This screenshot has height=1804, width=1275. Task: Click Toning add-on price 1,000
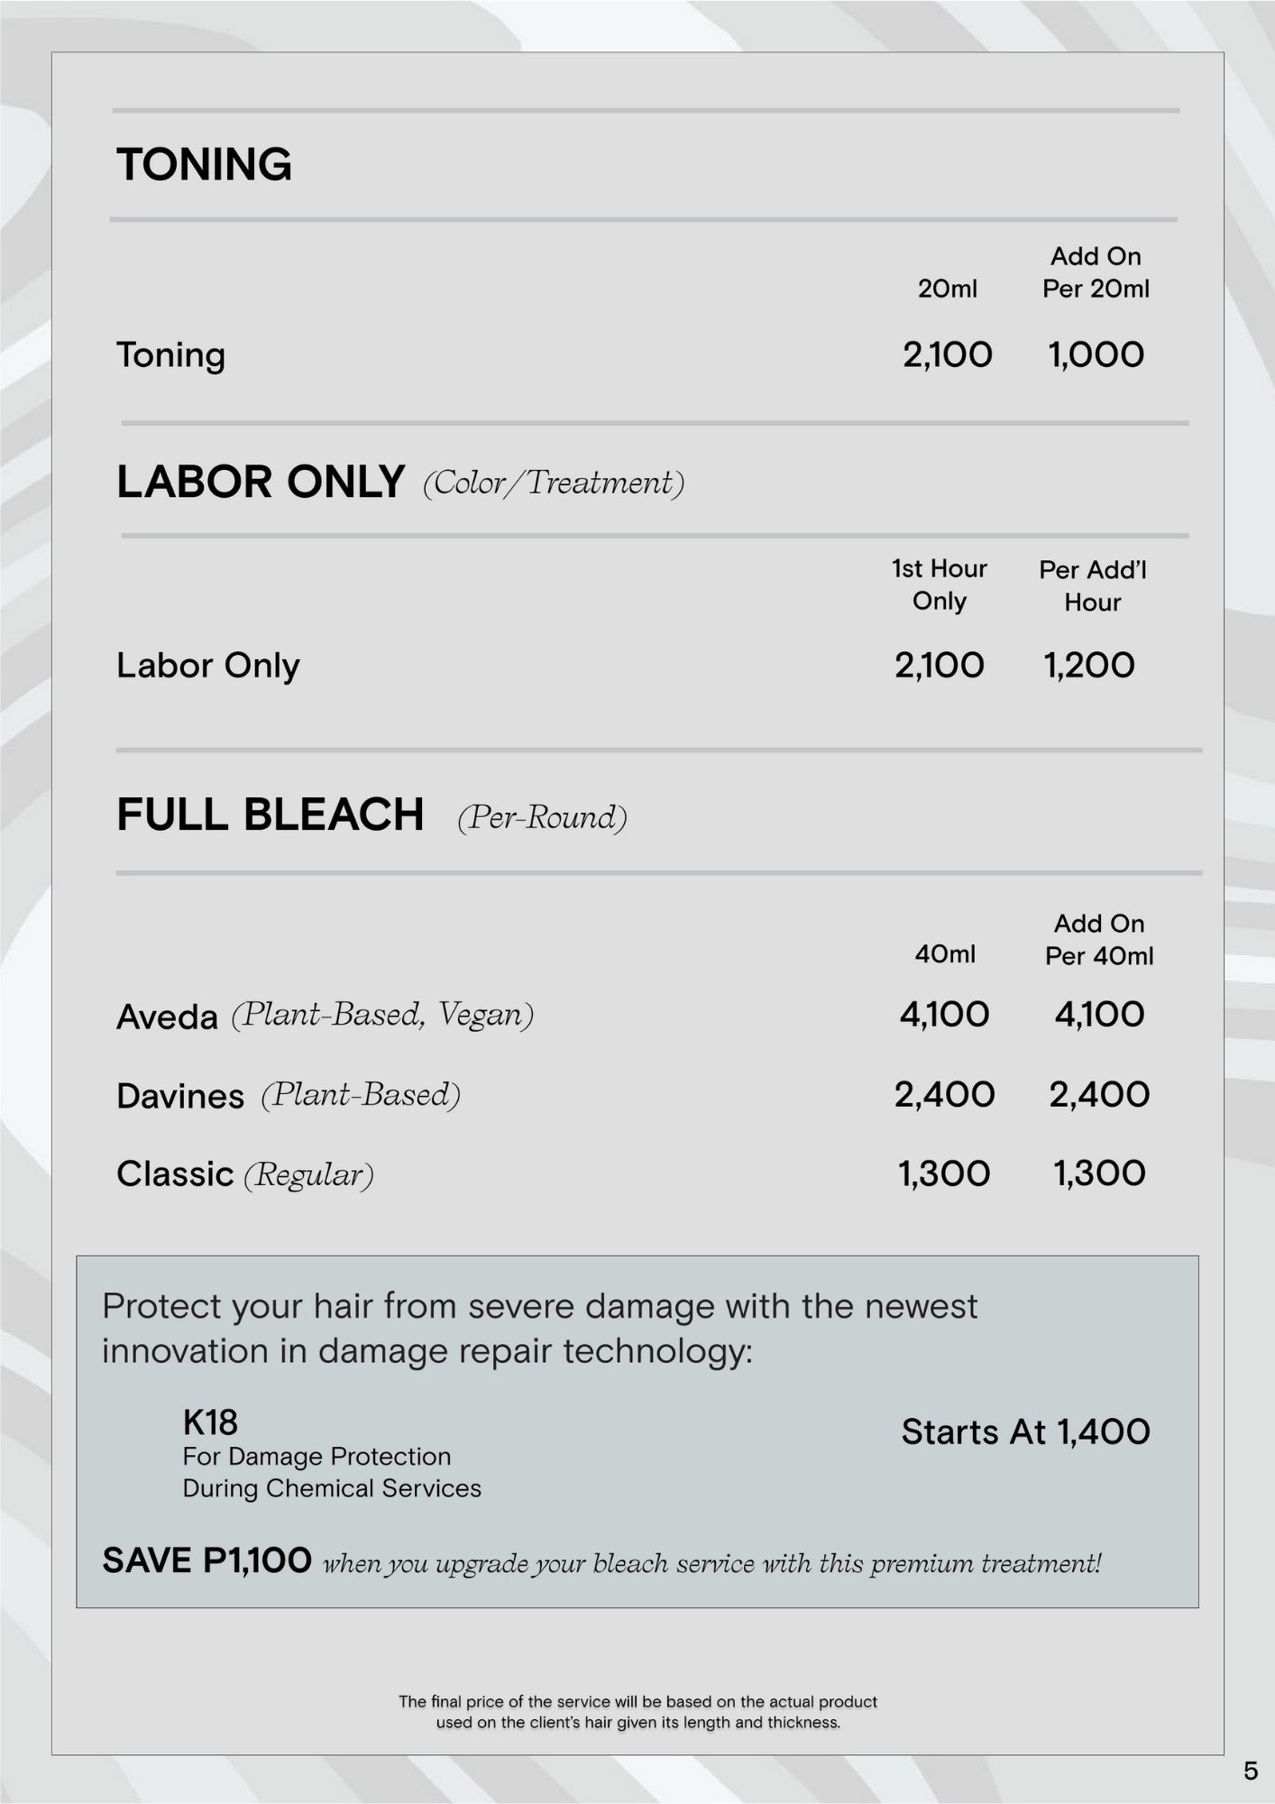point(1096,354)
